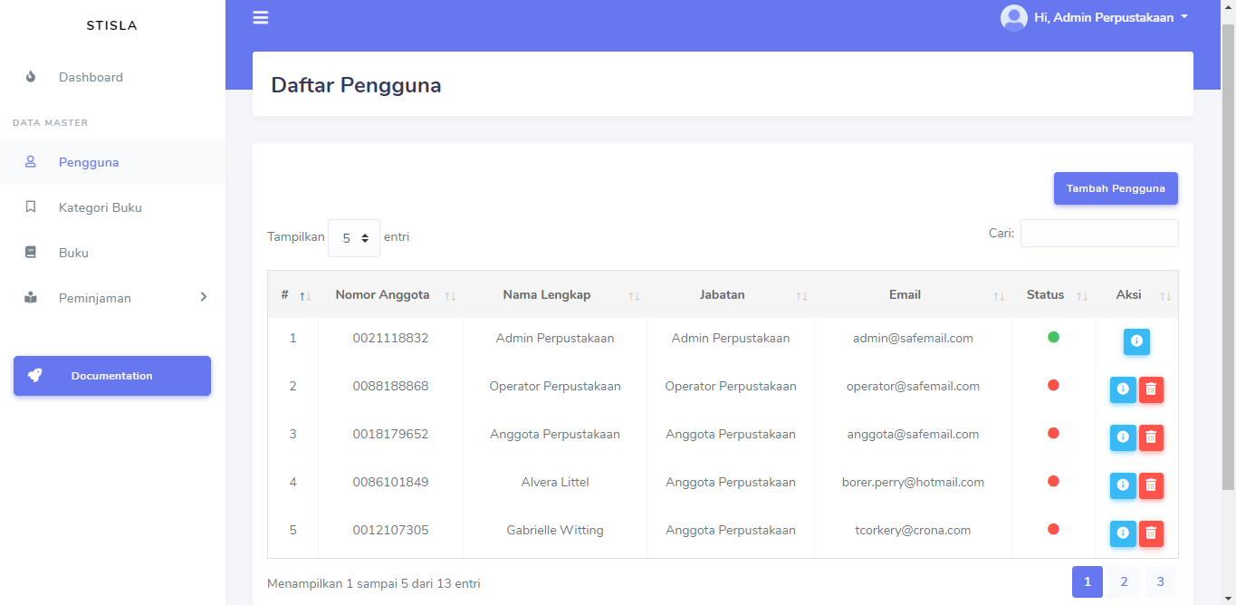Image resolution: width=1236 pixels, height=605 pixels.
Task: Open info details for Admin Perpustakaan
Action: (x=1136, y=341)
